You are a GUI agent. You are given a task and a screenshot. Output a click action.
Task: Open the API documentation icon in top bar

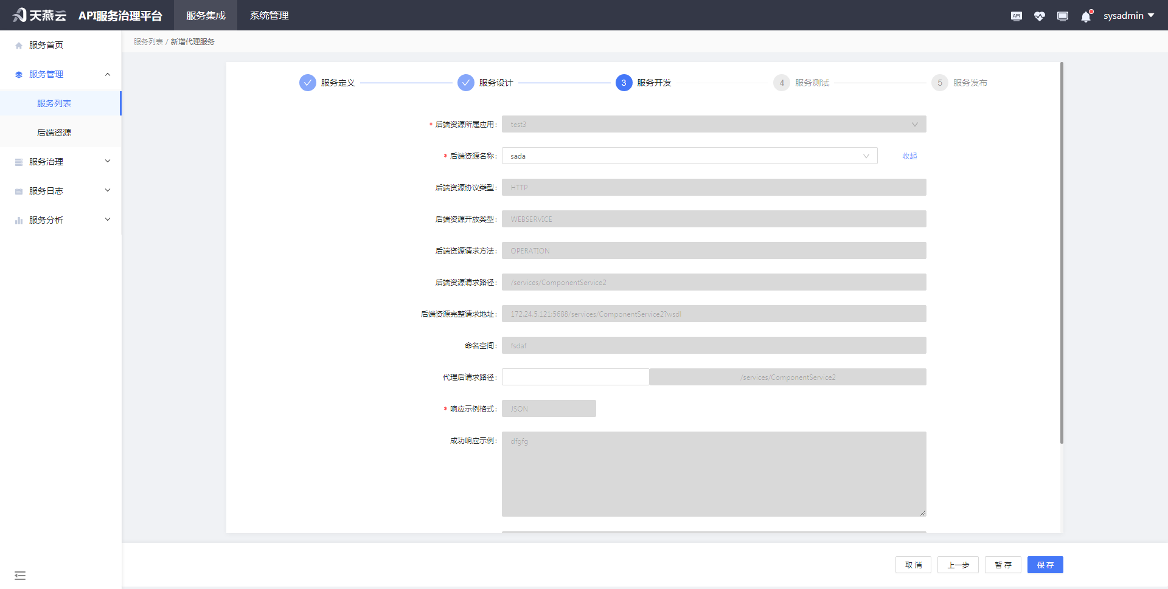coord(1016,16)
